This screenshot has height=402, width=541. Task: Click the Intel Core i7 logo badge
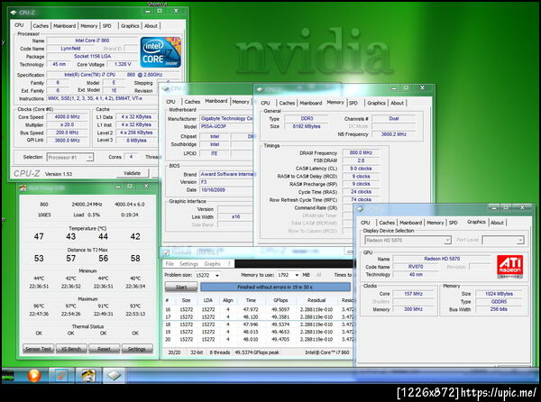click(160, 51)
